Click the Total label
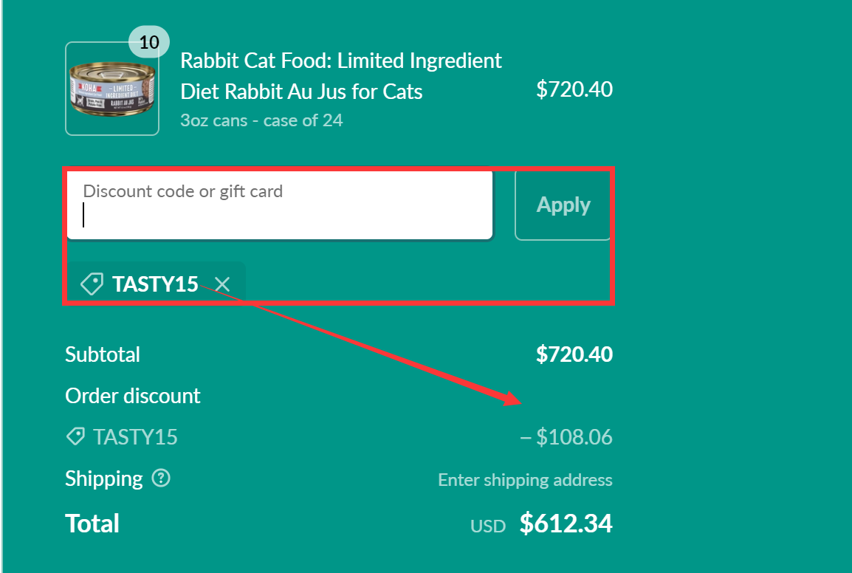Viewport: 852px width, 573px height. coord(92,523)
